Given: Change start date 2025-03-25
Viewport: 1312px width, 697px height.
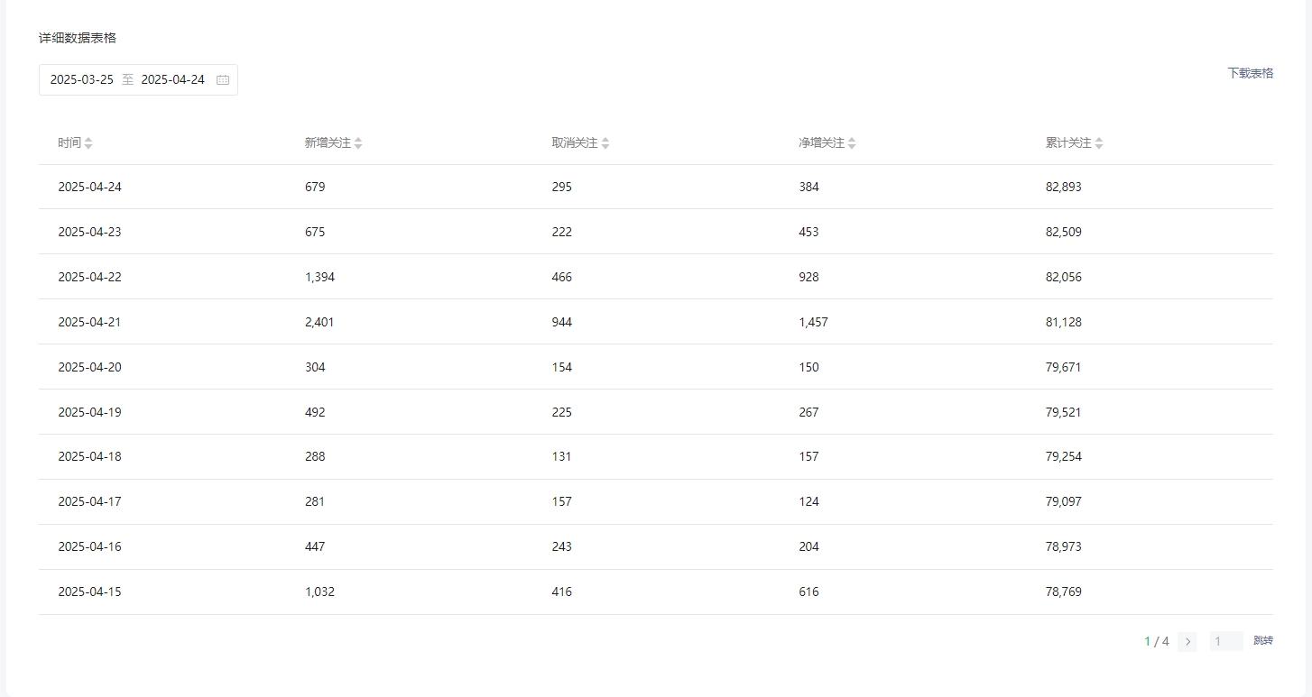Looking at the screenshot, I should (82, 79).
